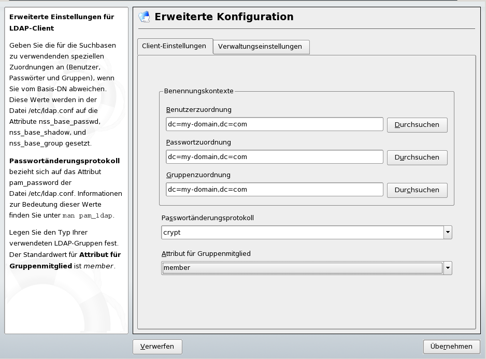Click the Erweiterte Konfiguration header icon
Viewport: 486px width, 359px height.
(x=144, y=17)
